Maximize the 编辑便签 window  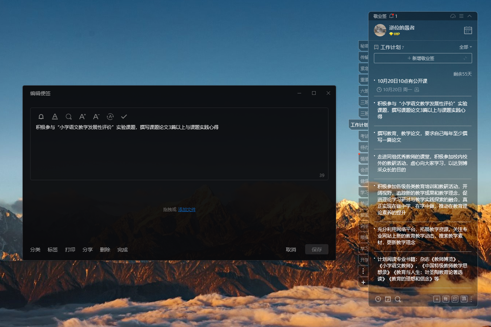[314, 93]
